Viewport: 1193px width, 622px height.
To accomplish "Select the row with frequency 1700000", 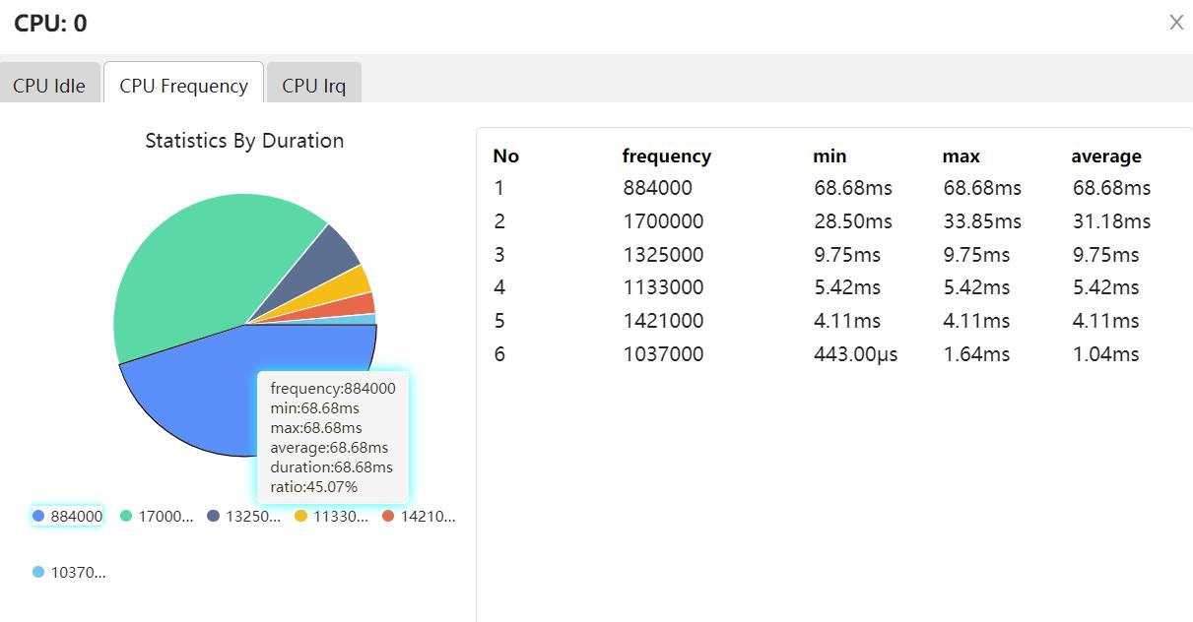I will pos(663,221).
